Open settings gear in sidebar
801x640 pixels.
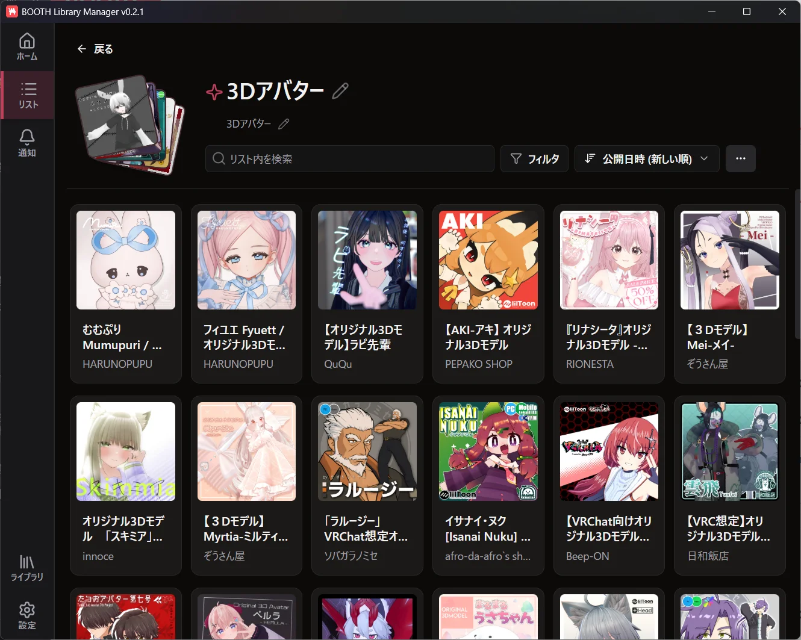27,616
